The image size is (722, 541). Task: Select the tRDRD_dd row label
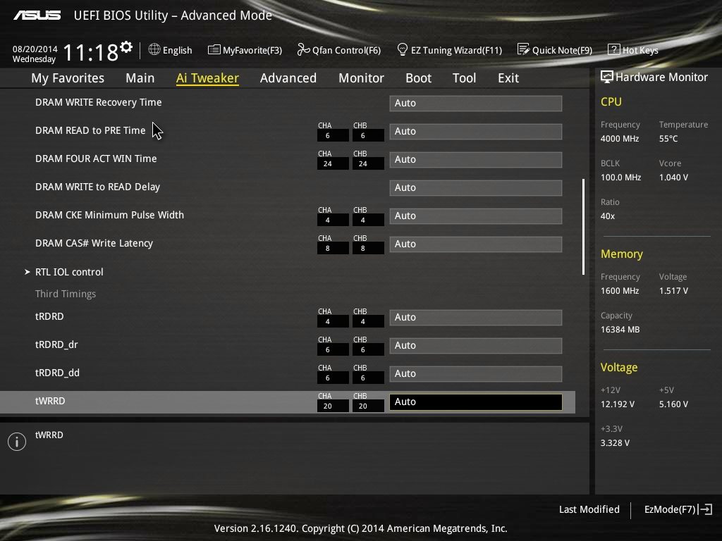coord(57,373)
